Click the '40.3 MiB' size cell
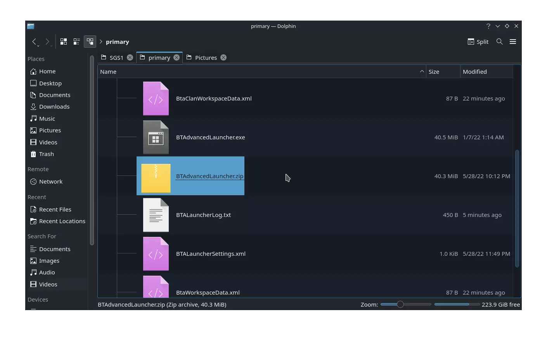Viewport: 547px width, 340px height. (x=446, y=176)
